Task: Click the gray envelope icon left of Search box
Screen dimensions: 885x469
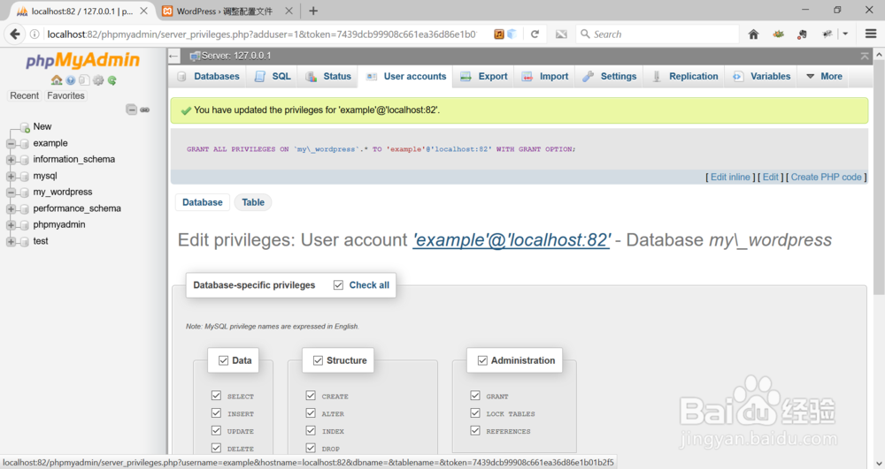Action: [561, 34]
